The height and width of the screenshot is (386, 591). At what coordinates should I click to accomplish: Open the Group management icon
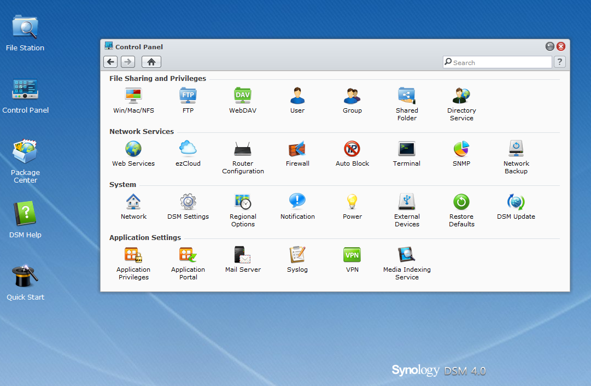point(352,100)
